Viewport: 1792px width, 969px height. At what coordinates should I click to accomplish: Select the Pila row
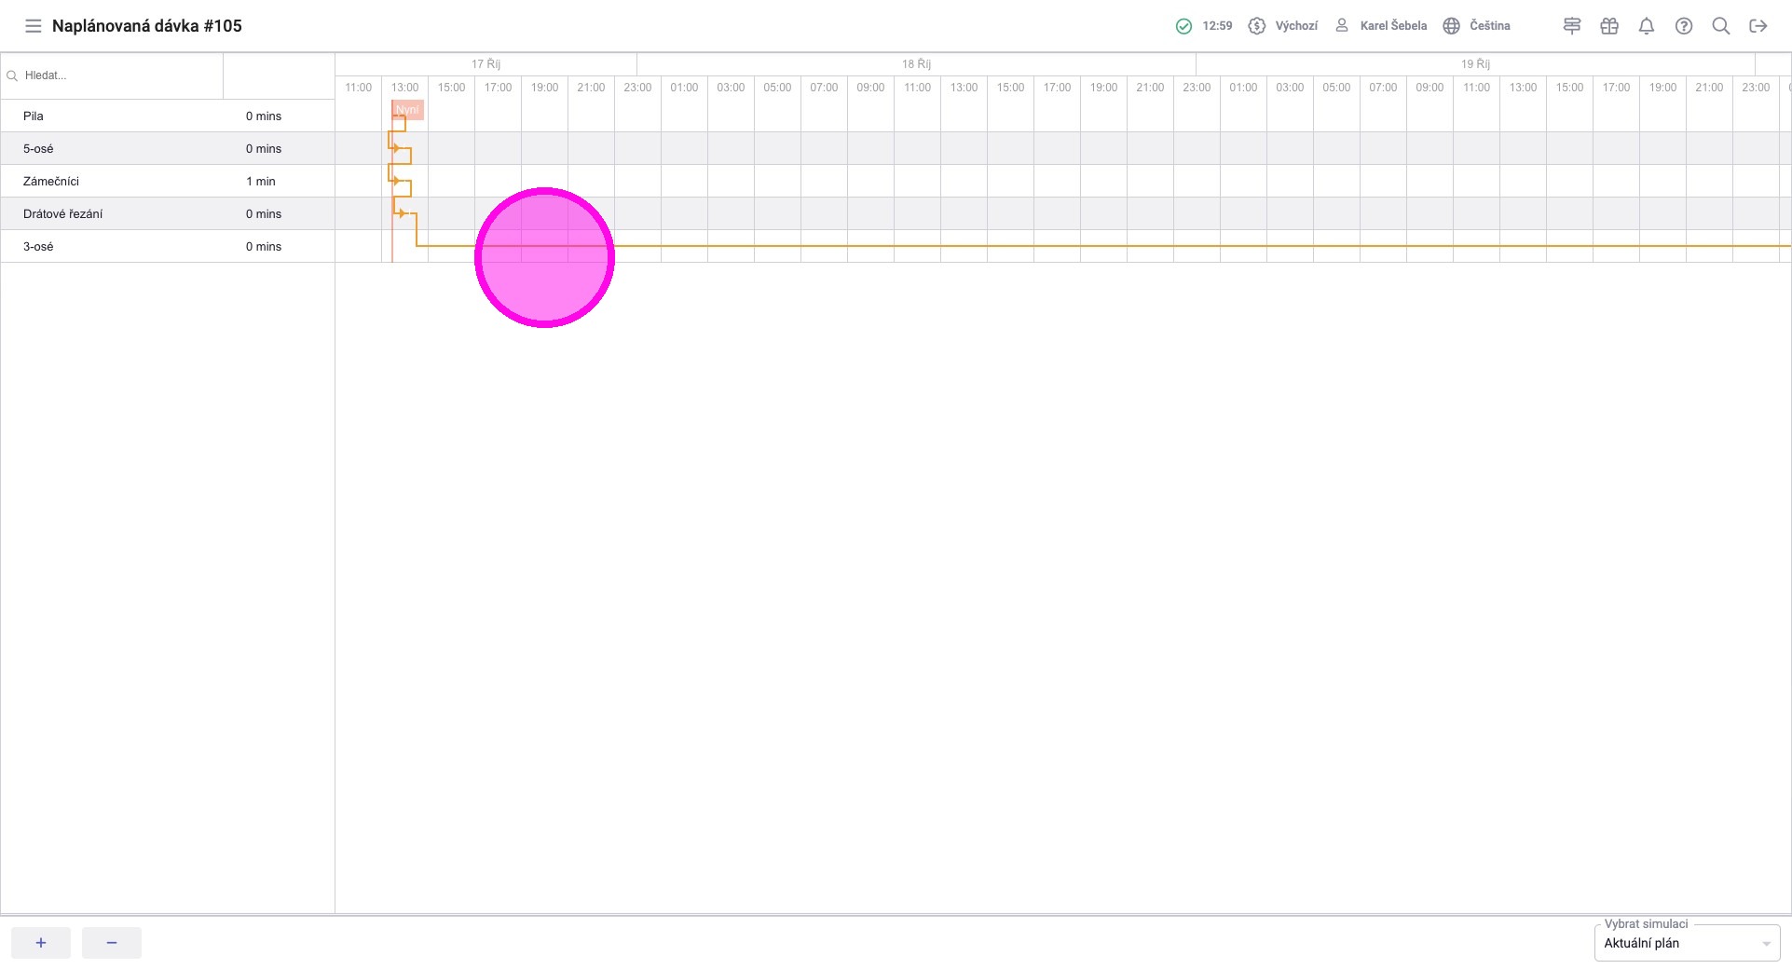168,116
